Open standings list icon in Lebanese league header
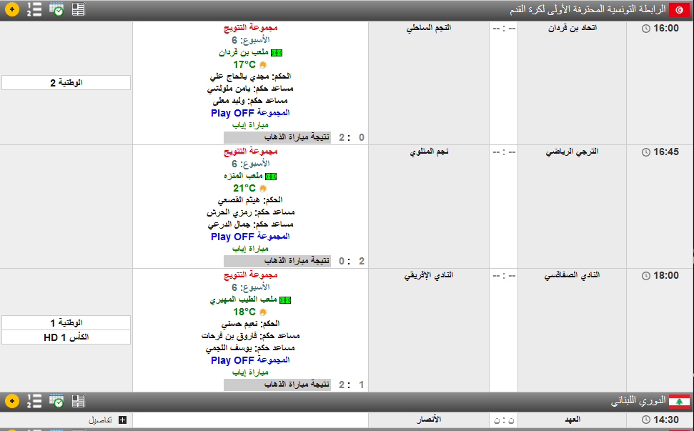This screenshot has height=431, width=694. 34,402
